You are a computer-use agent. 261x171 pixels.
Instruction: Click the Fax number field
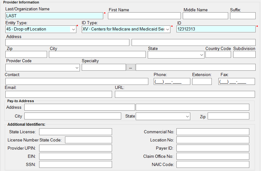click(236, 81)
